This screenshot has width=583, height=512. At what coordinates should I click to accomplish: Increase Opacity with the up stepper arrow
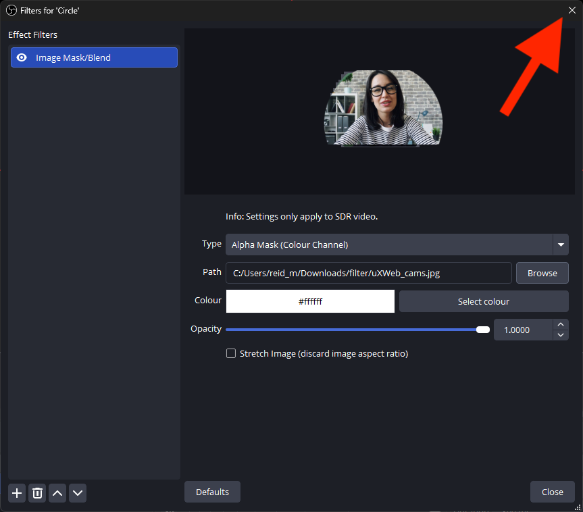point(560,325)
